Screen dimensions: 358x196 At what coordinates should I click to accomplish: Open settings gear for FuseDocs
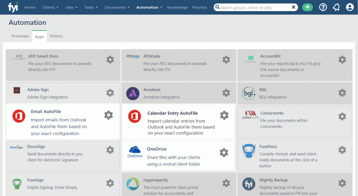click(x=342, y=150)
